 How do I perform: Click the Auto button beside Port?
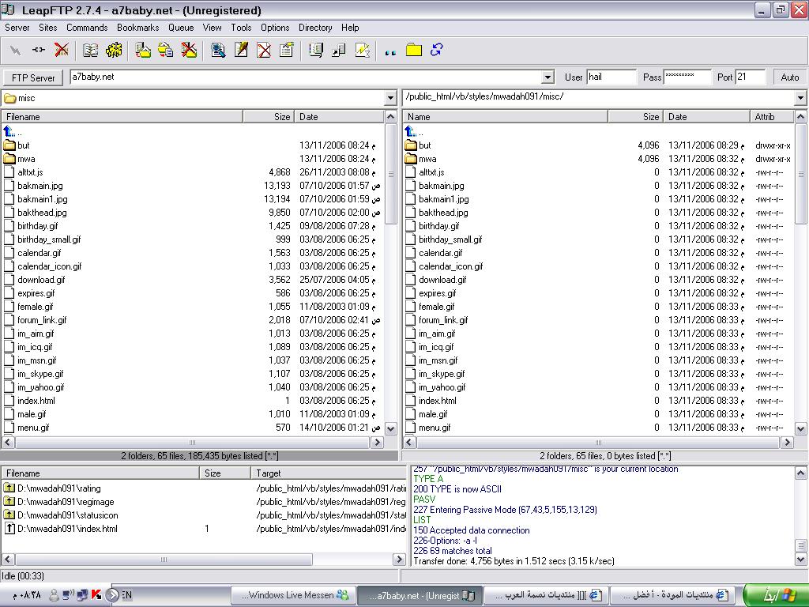pos(789,77)
